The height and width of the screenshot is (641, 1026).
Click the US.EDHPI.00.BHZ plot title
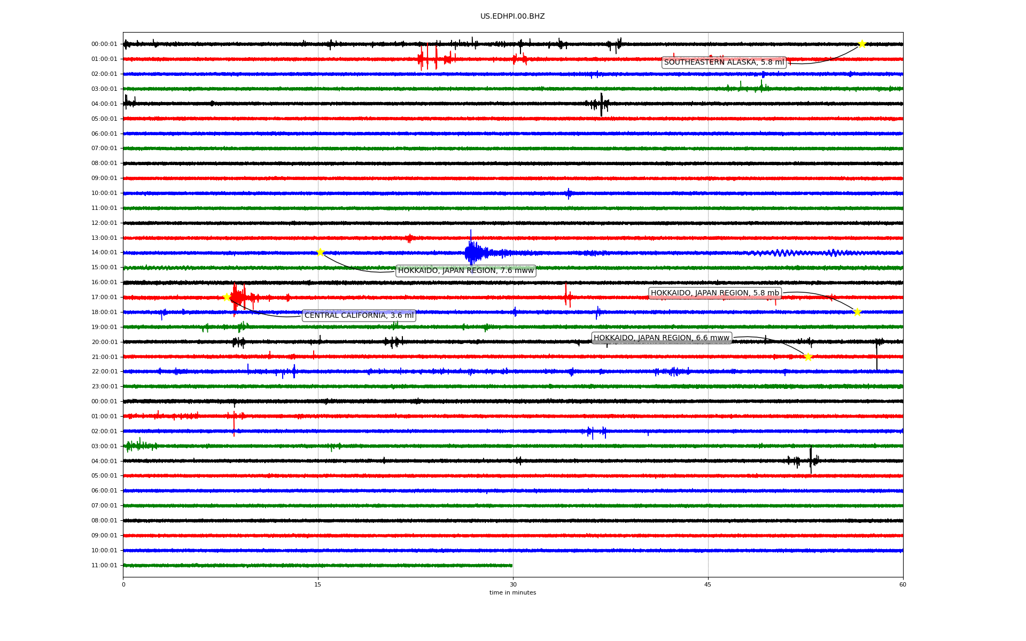point(512,17)
